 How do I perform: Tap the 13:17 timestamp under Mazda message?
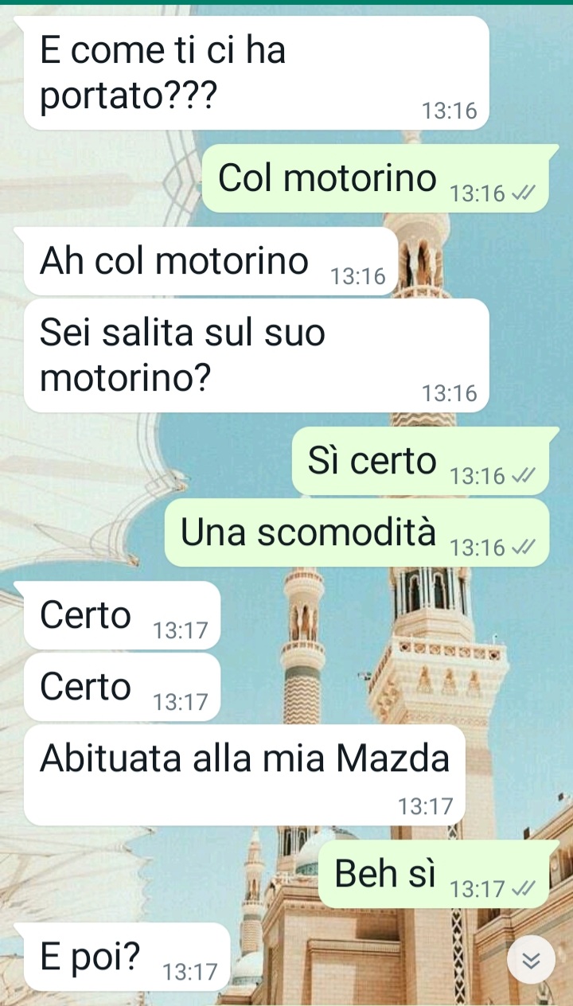[x=425, y=806]
